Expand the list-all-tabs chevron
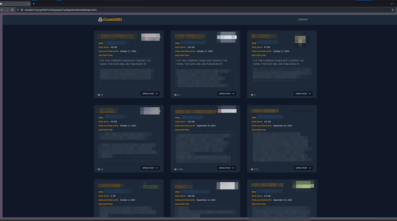The height and width of the screenshot is (221, 397). click(x=392, y=4)
